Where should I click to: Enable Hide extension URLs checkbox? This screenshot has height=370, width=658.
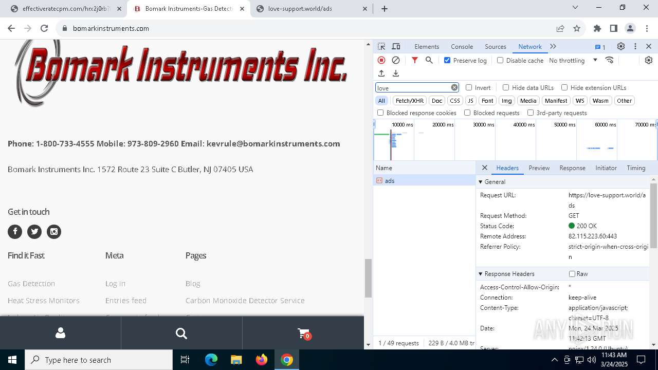pyautogui.click(x=564, y=87)
